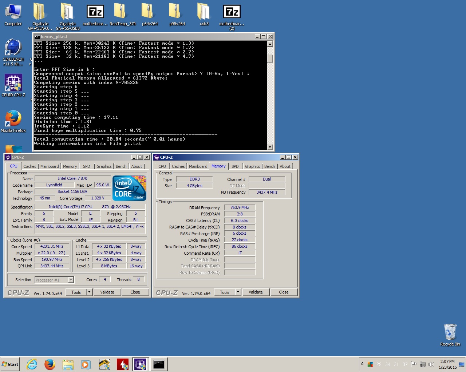Click the DRAM Frequency value 763.9 MHz
Screen dimensions: 466x372
coord(240,207)
